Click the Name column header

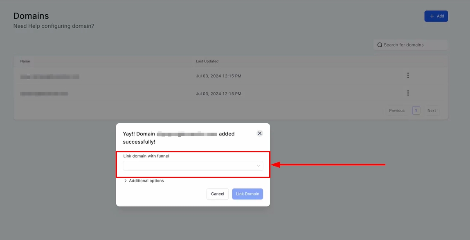tap(25, 61)
